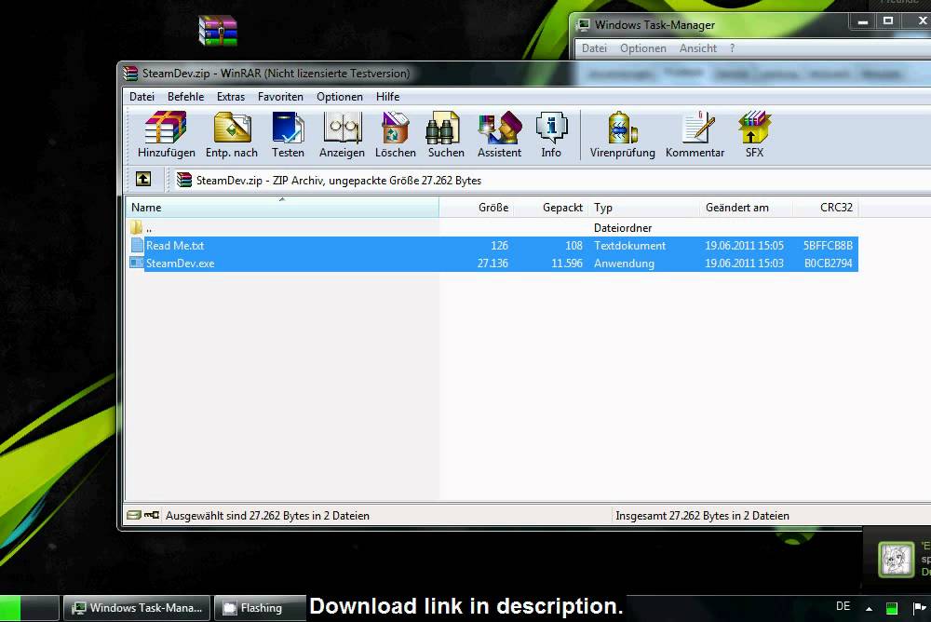This screenshot has height=622, width=931.
Task: Click the key icon in WinRAR status bar
Action: click(x=152, y=515)
